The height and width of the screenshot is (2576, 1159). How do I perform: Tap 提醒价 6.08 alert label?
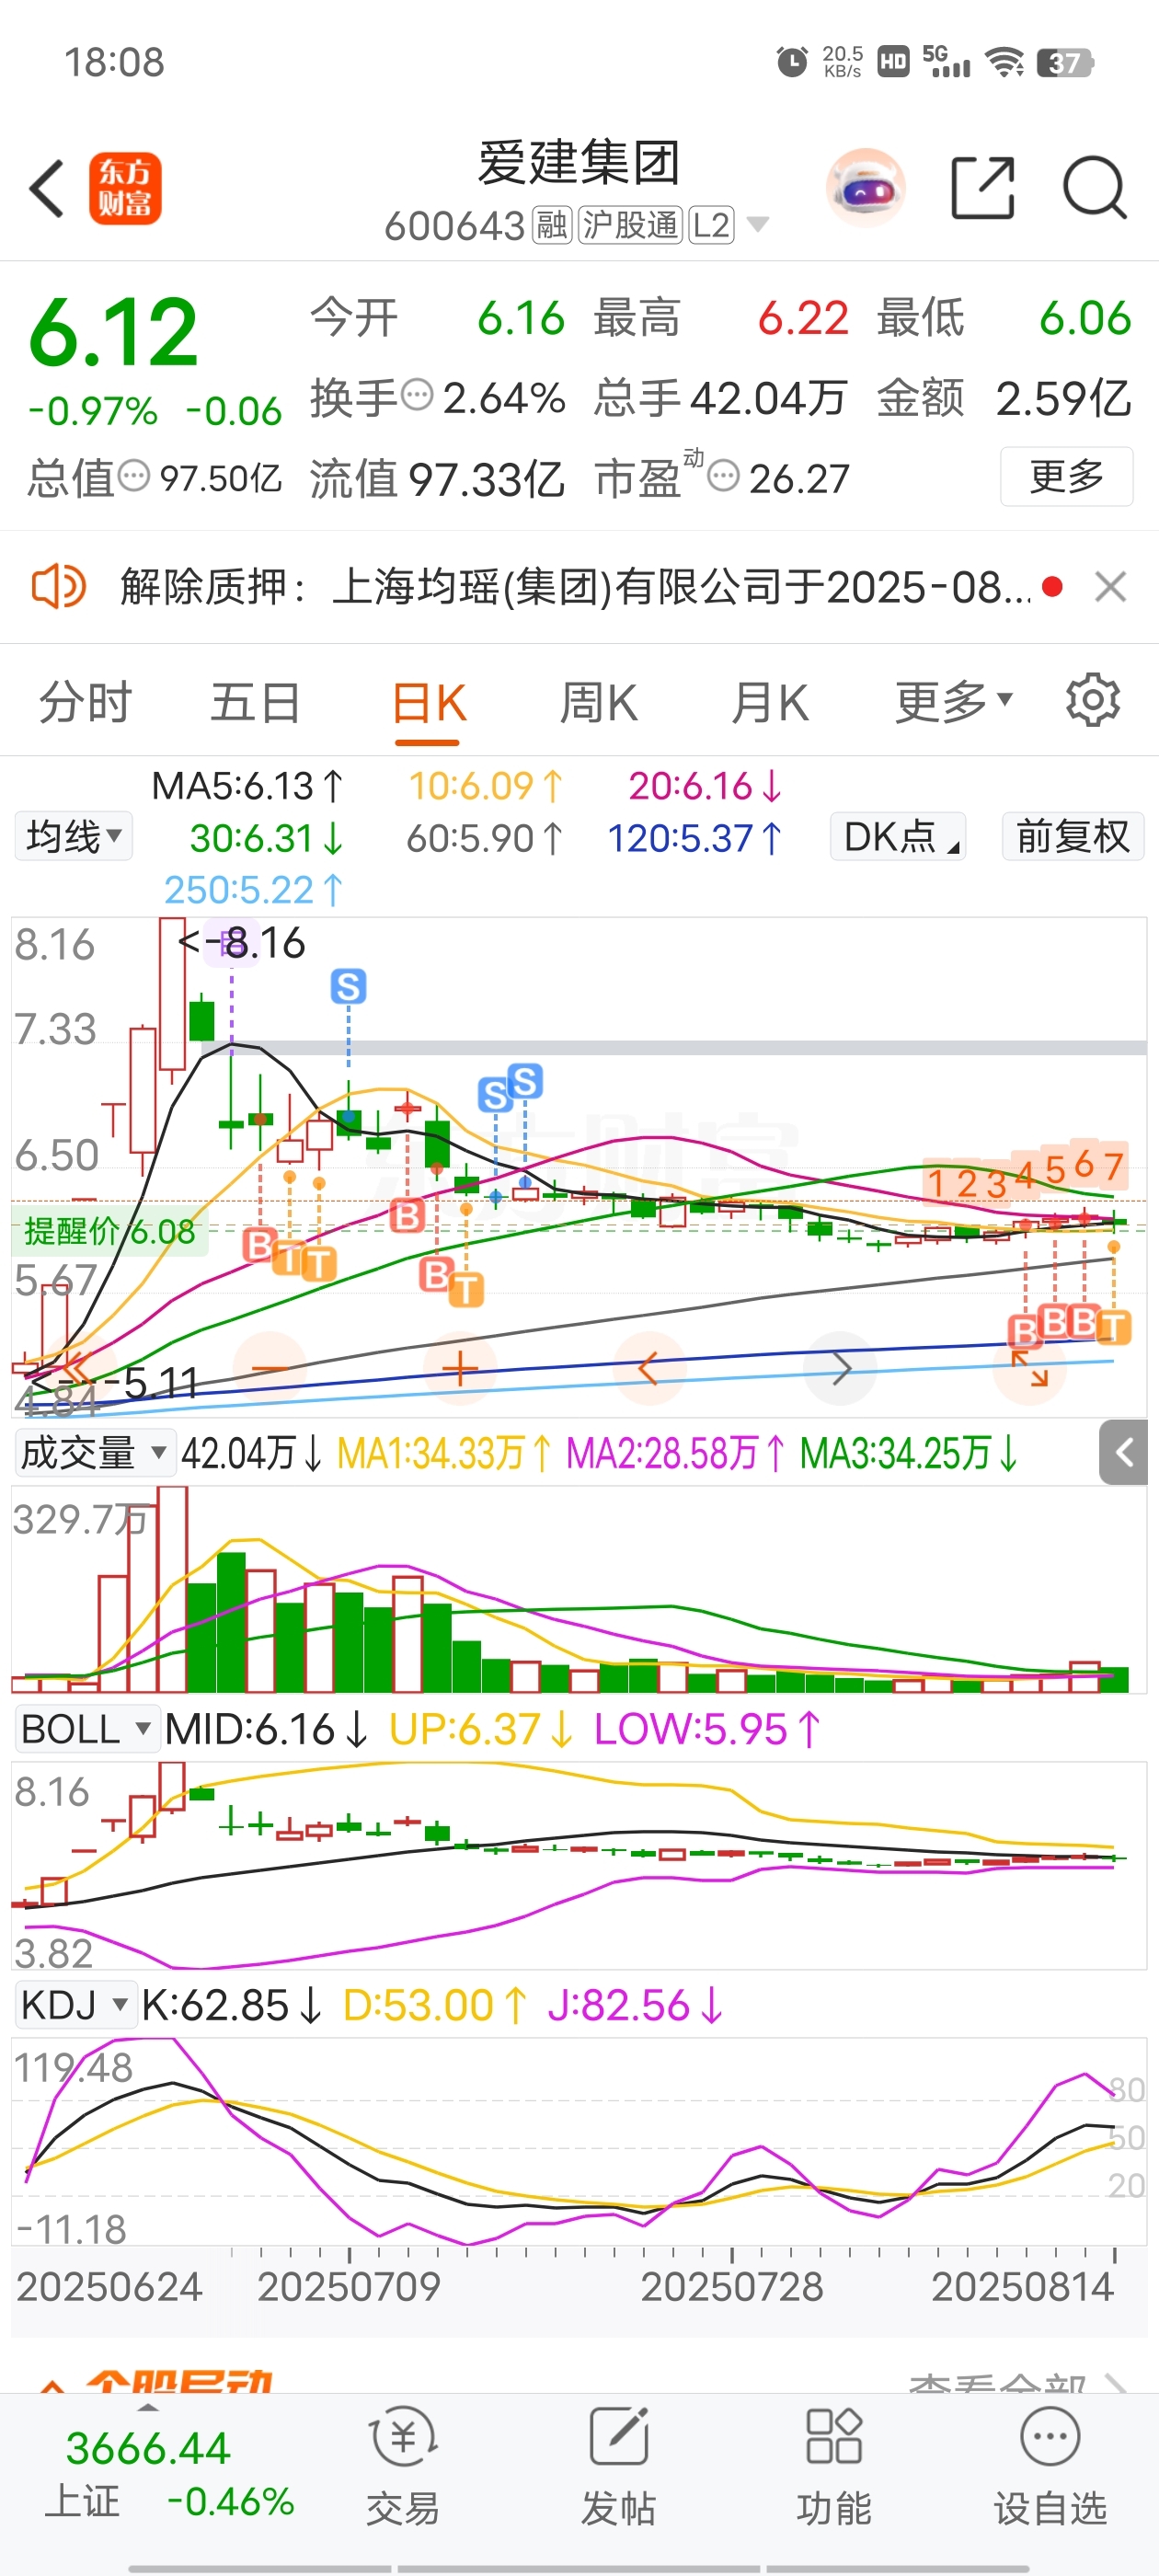tap(110, 1230)
